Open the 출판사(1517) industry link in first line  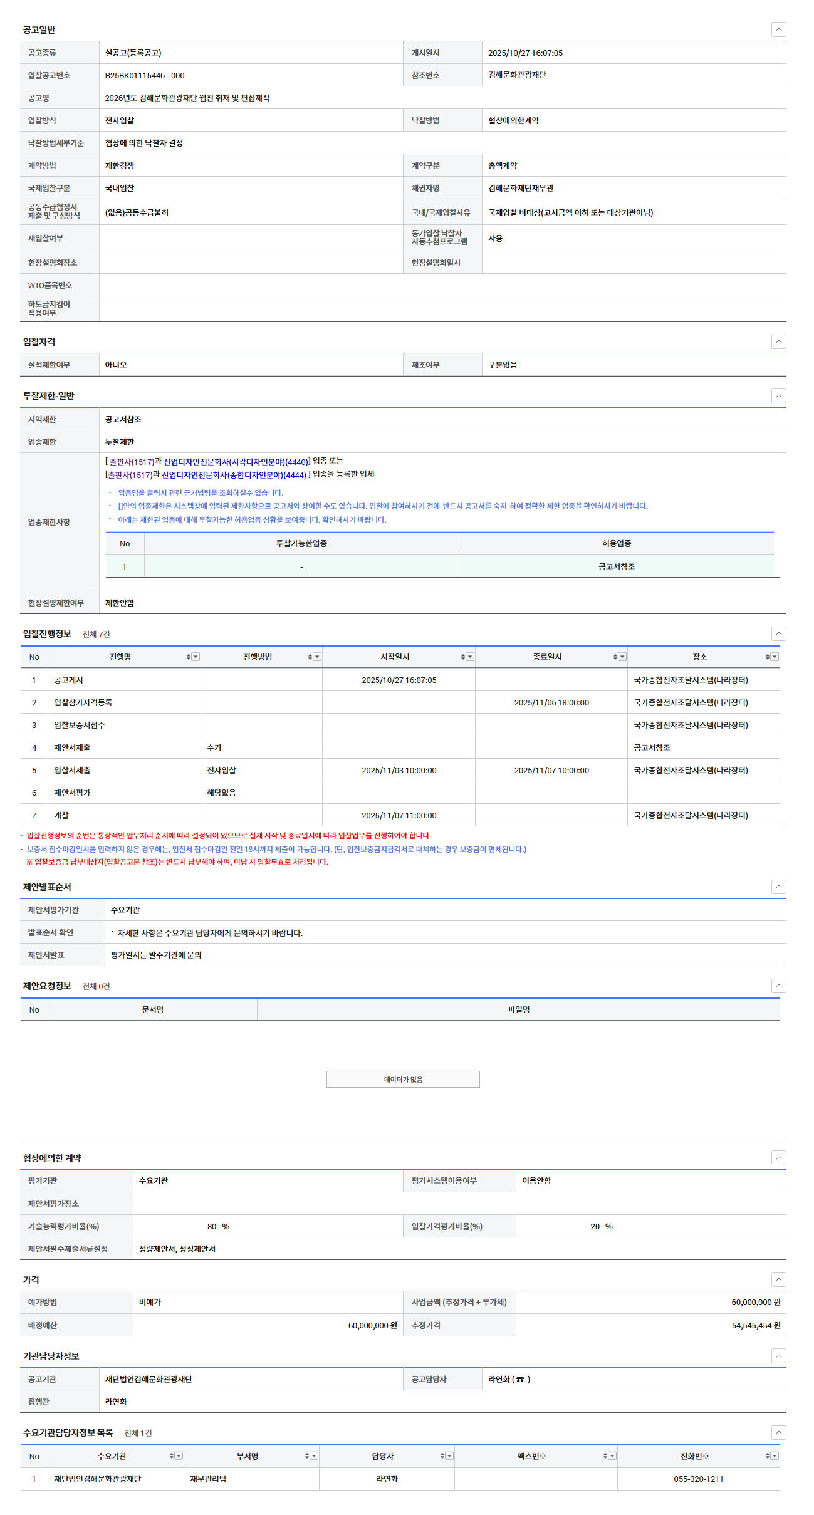click(x=132, y=462)
